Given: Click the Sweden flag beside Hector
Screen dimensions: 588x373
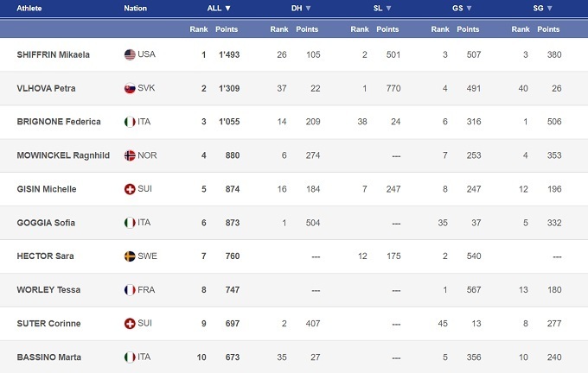Looking at the screenshot, I should 131,256.
